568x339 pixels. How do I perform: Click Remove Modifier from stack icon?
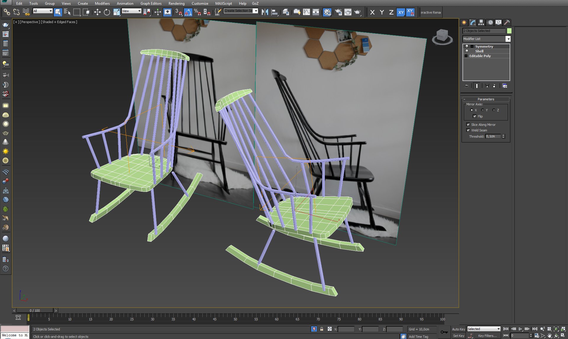[494, 86]
